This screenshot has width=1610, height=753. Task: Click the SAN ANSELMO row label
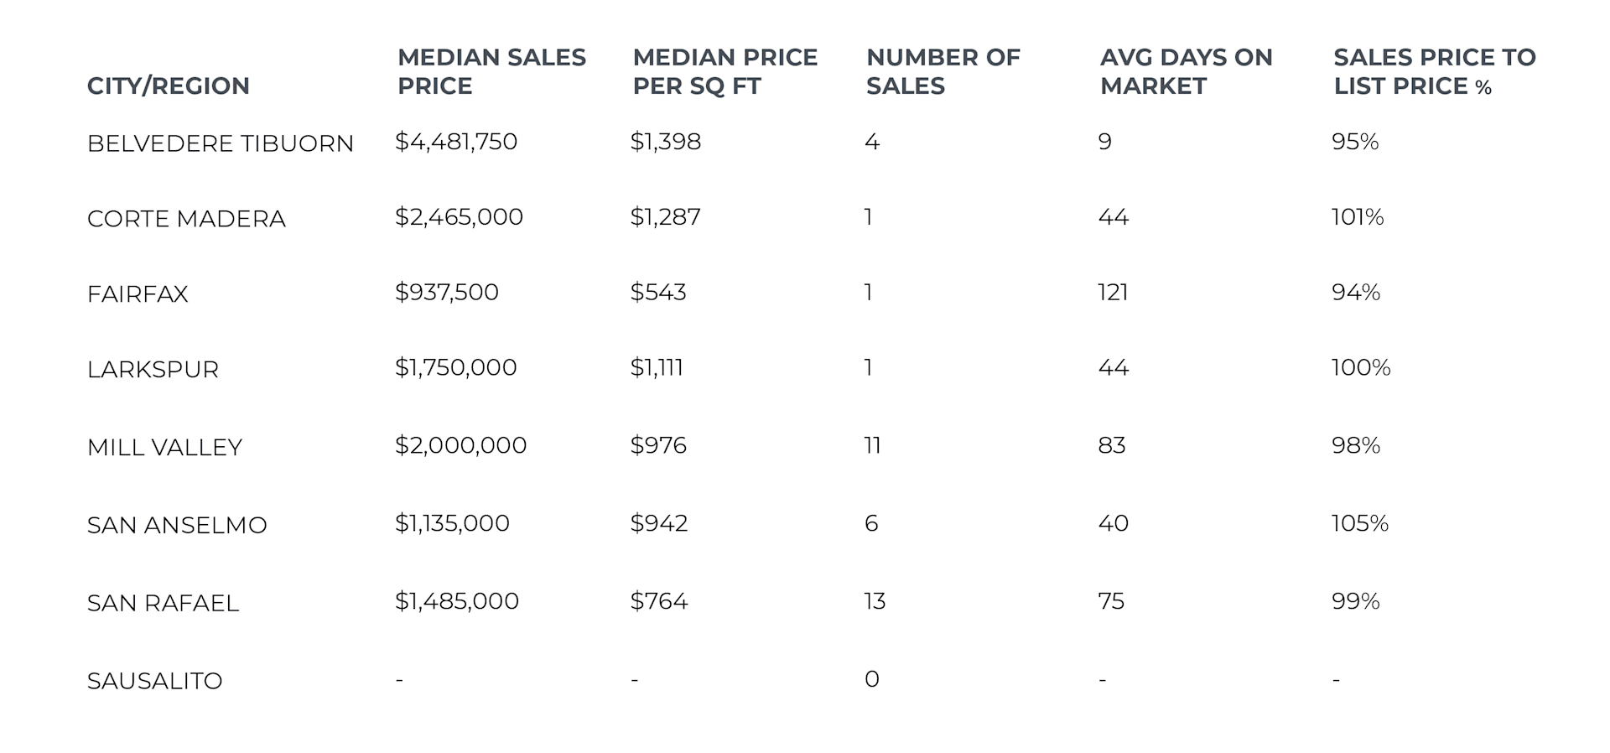[x=177, y=526]
